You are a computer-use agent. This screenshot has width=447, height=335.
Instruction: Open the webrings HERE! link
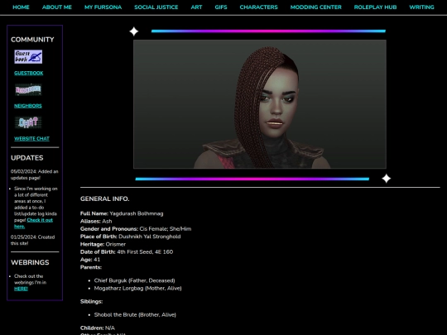point(21,289)
